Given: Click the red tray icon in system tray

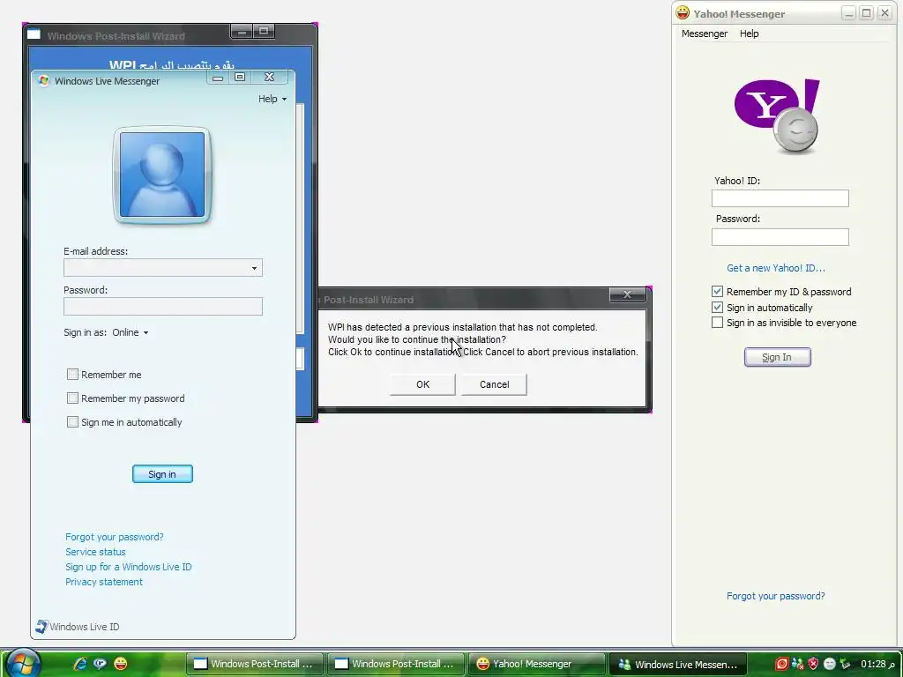Looking at the screenshot, I should click(x=781, y=664).
